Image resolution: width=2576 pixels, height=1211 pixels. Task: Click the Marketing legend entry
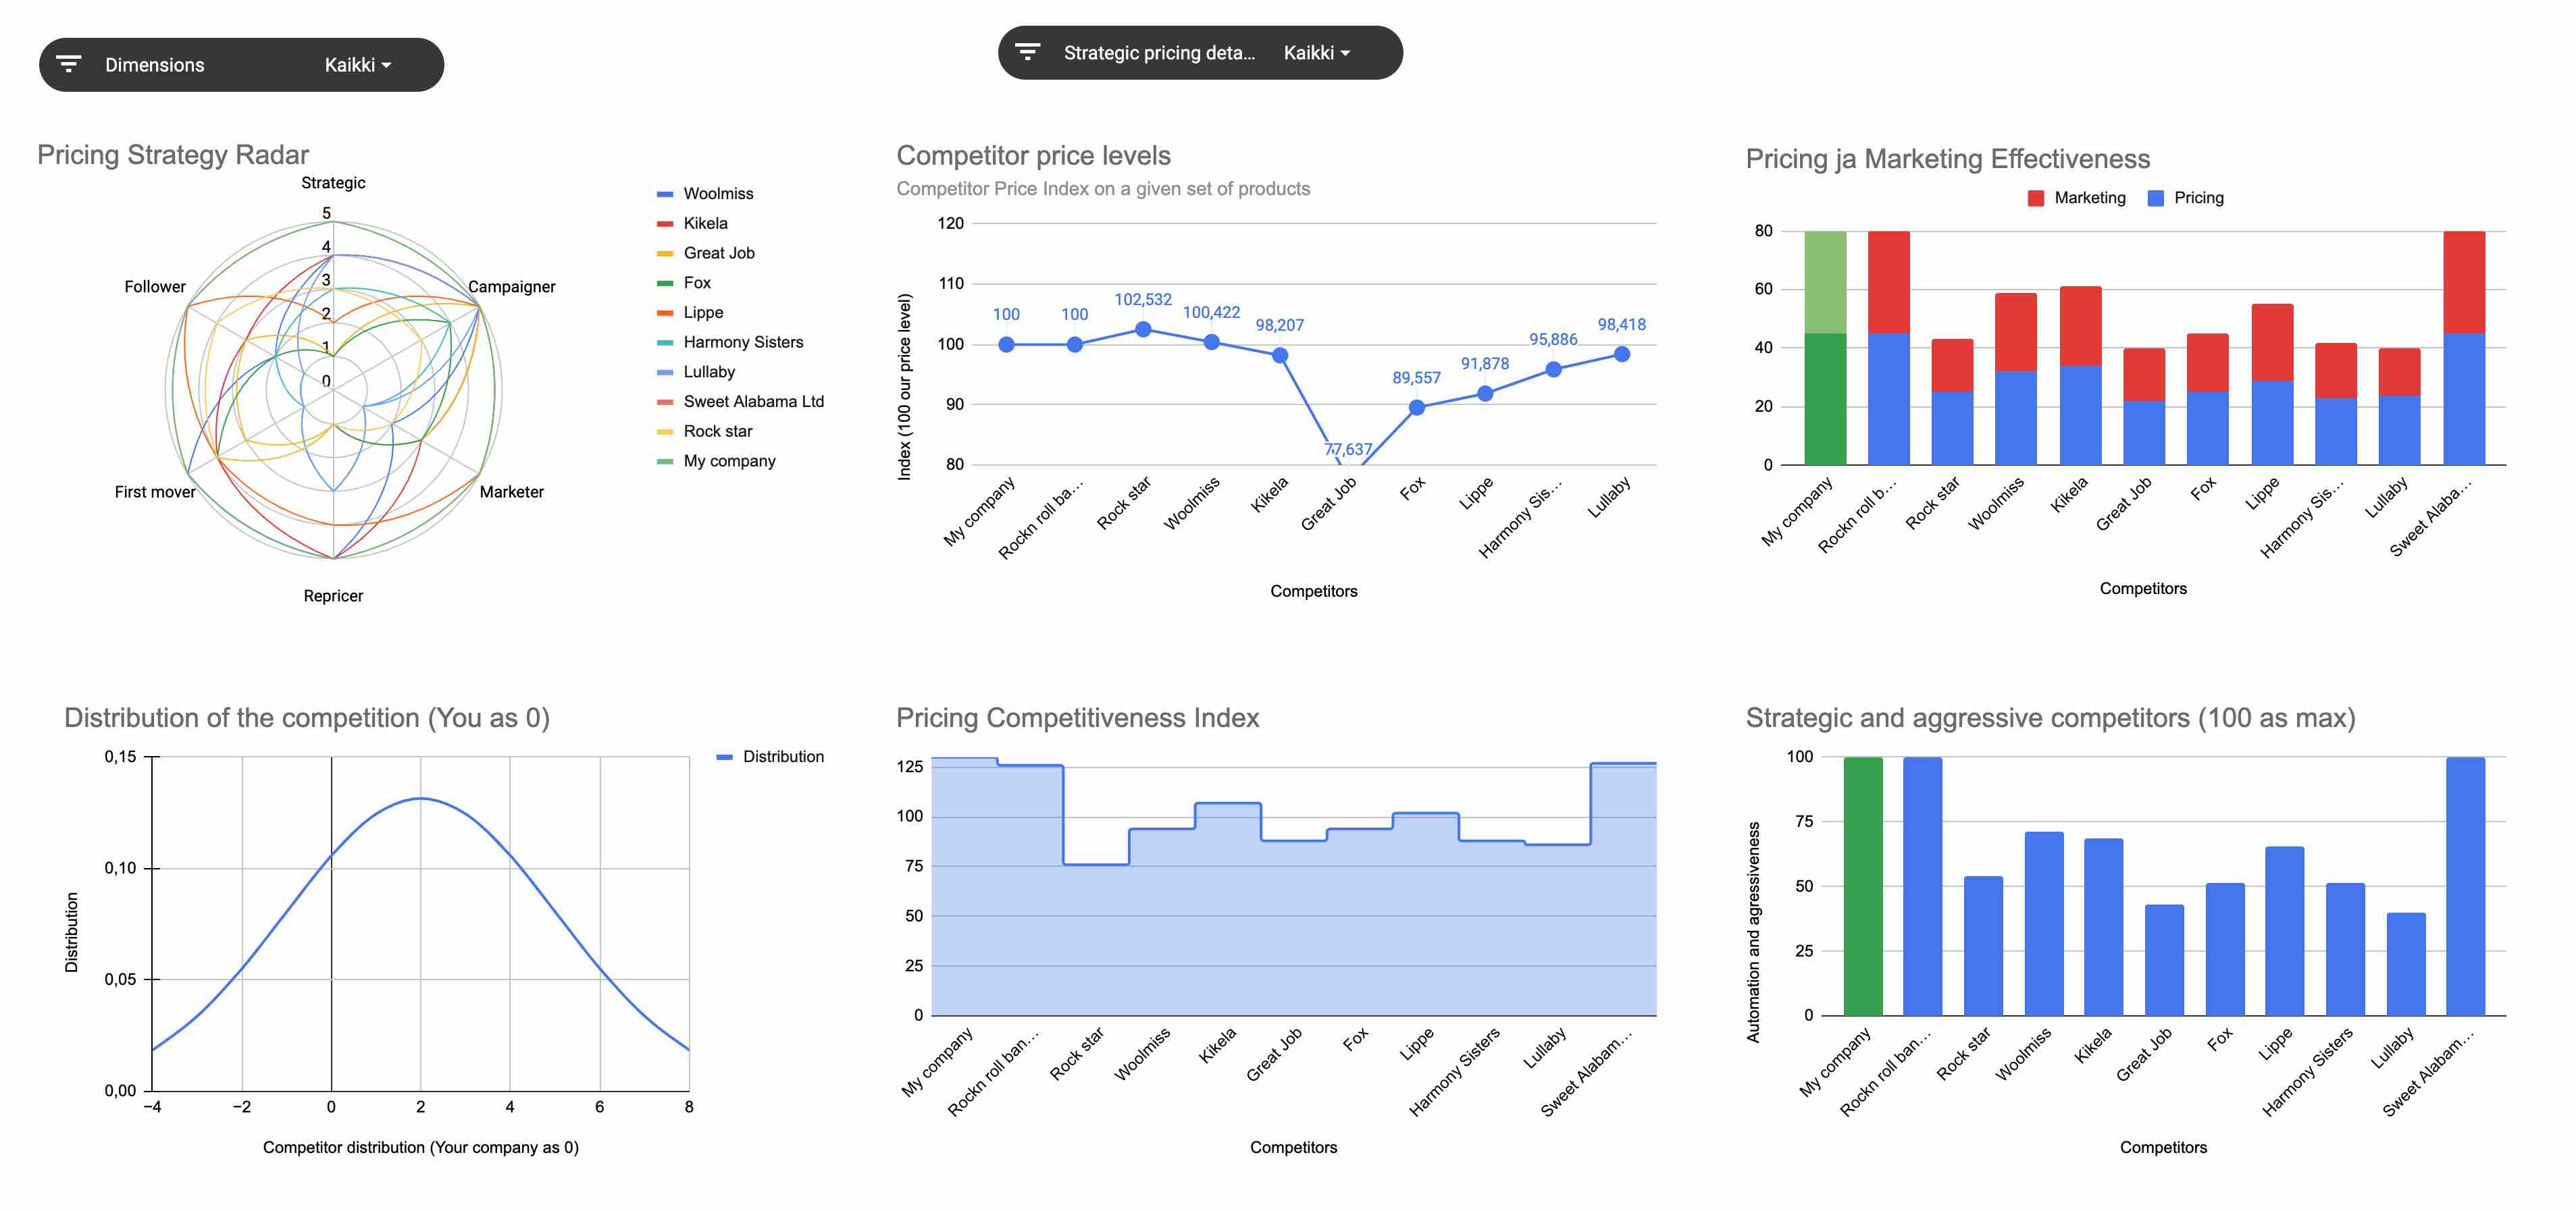click(2076, 198)
